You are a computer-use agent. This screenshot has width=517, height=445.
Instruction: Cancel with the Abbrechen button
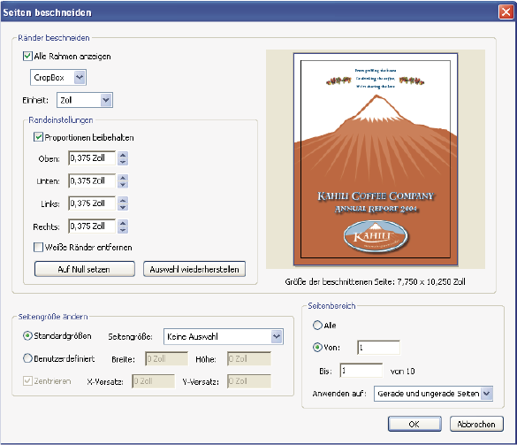[x=476, y=424]
